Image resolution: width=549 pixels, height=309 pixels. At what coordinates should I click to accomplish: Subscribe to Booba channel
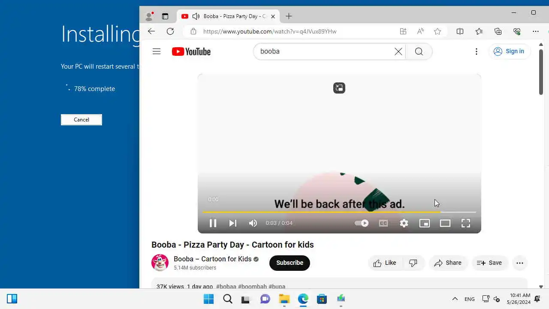coord(290,263)
